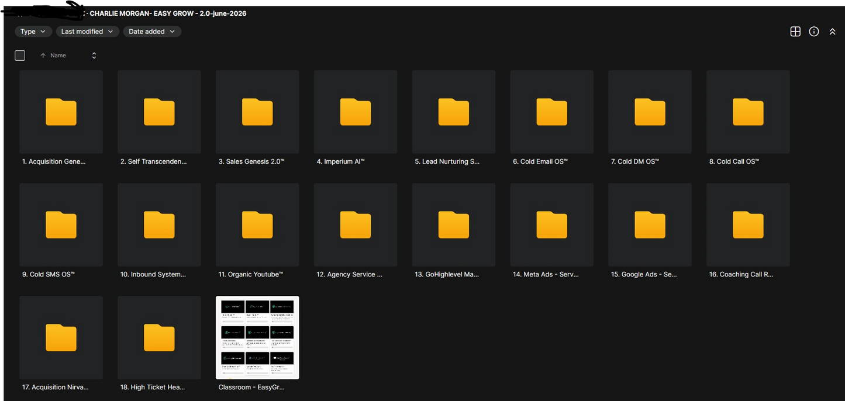Open the 1. Acquisition Genesis folder icon

click(x=61, y=112)
